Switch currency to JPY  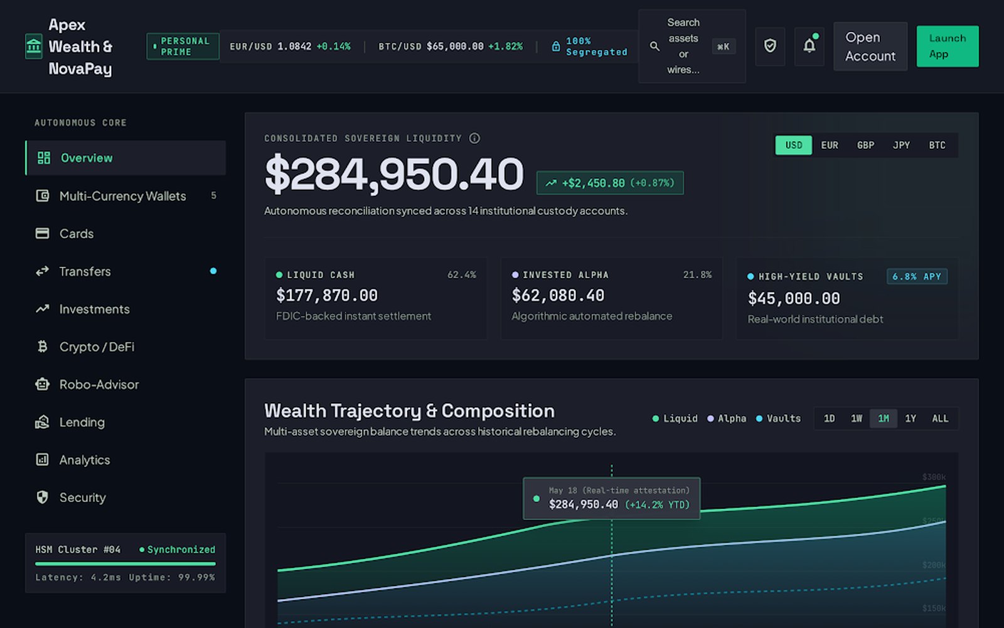[x=901, y=145]
